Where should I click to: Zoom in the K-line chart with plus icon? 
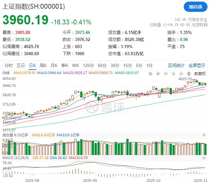(x=158, y=74)
